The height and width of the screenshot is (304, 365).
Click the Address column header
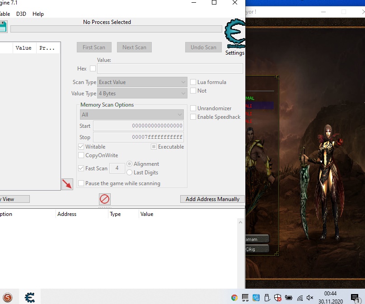coord(82,214)
